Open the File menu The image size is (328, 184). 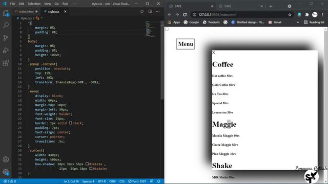tap(12, 4)
